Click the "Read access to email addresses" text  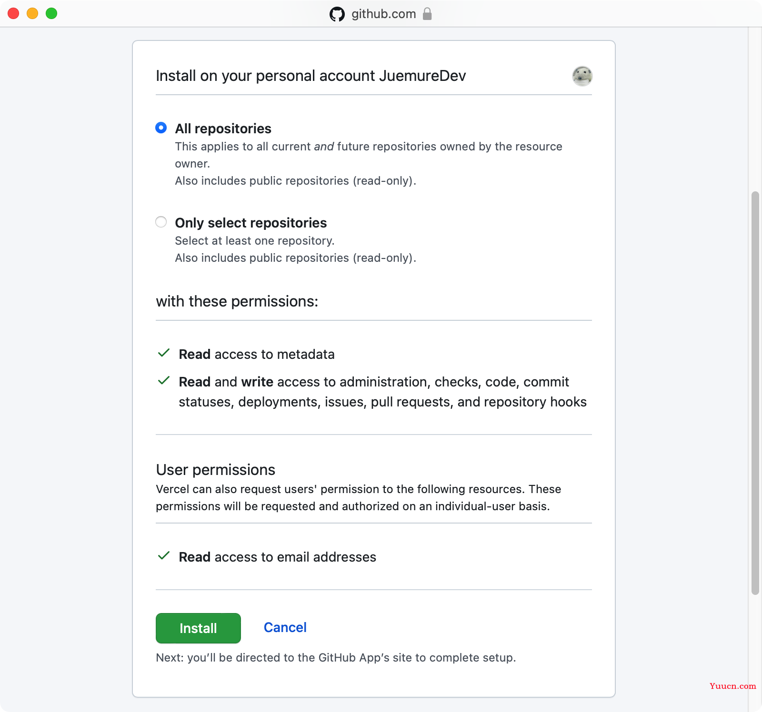[278, 557]
